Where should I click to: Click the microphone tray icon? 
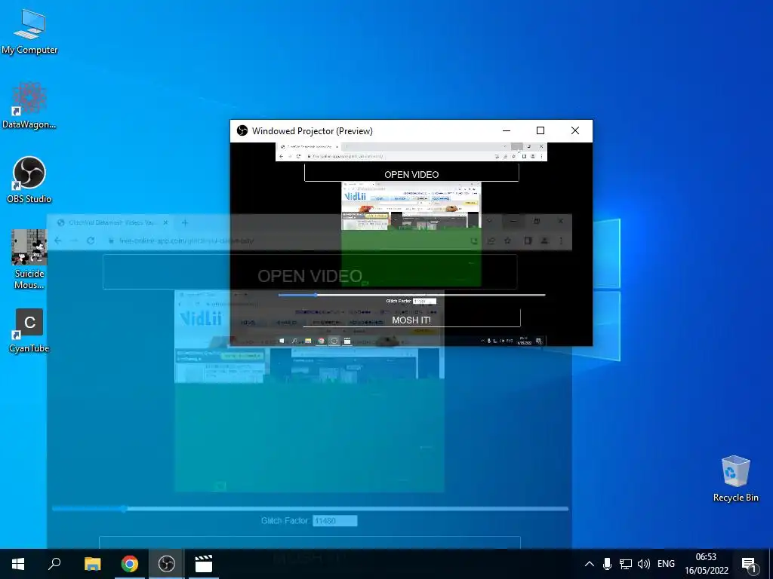pos(608,564)
